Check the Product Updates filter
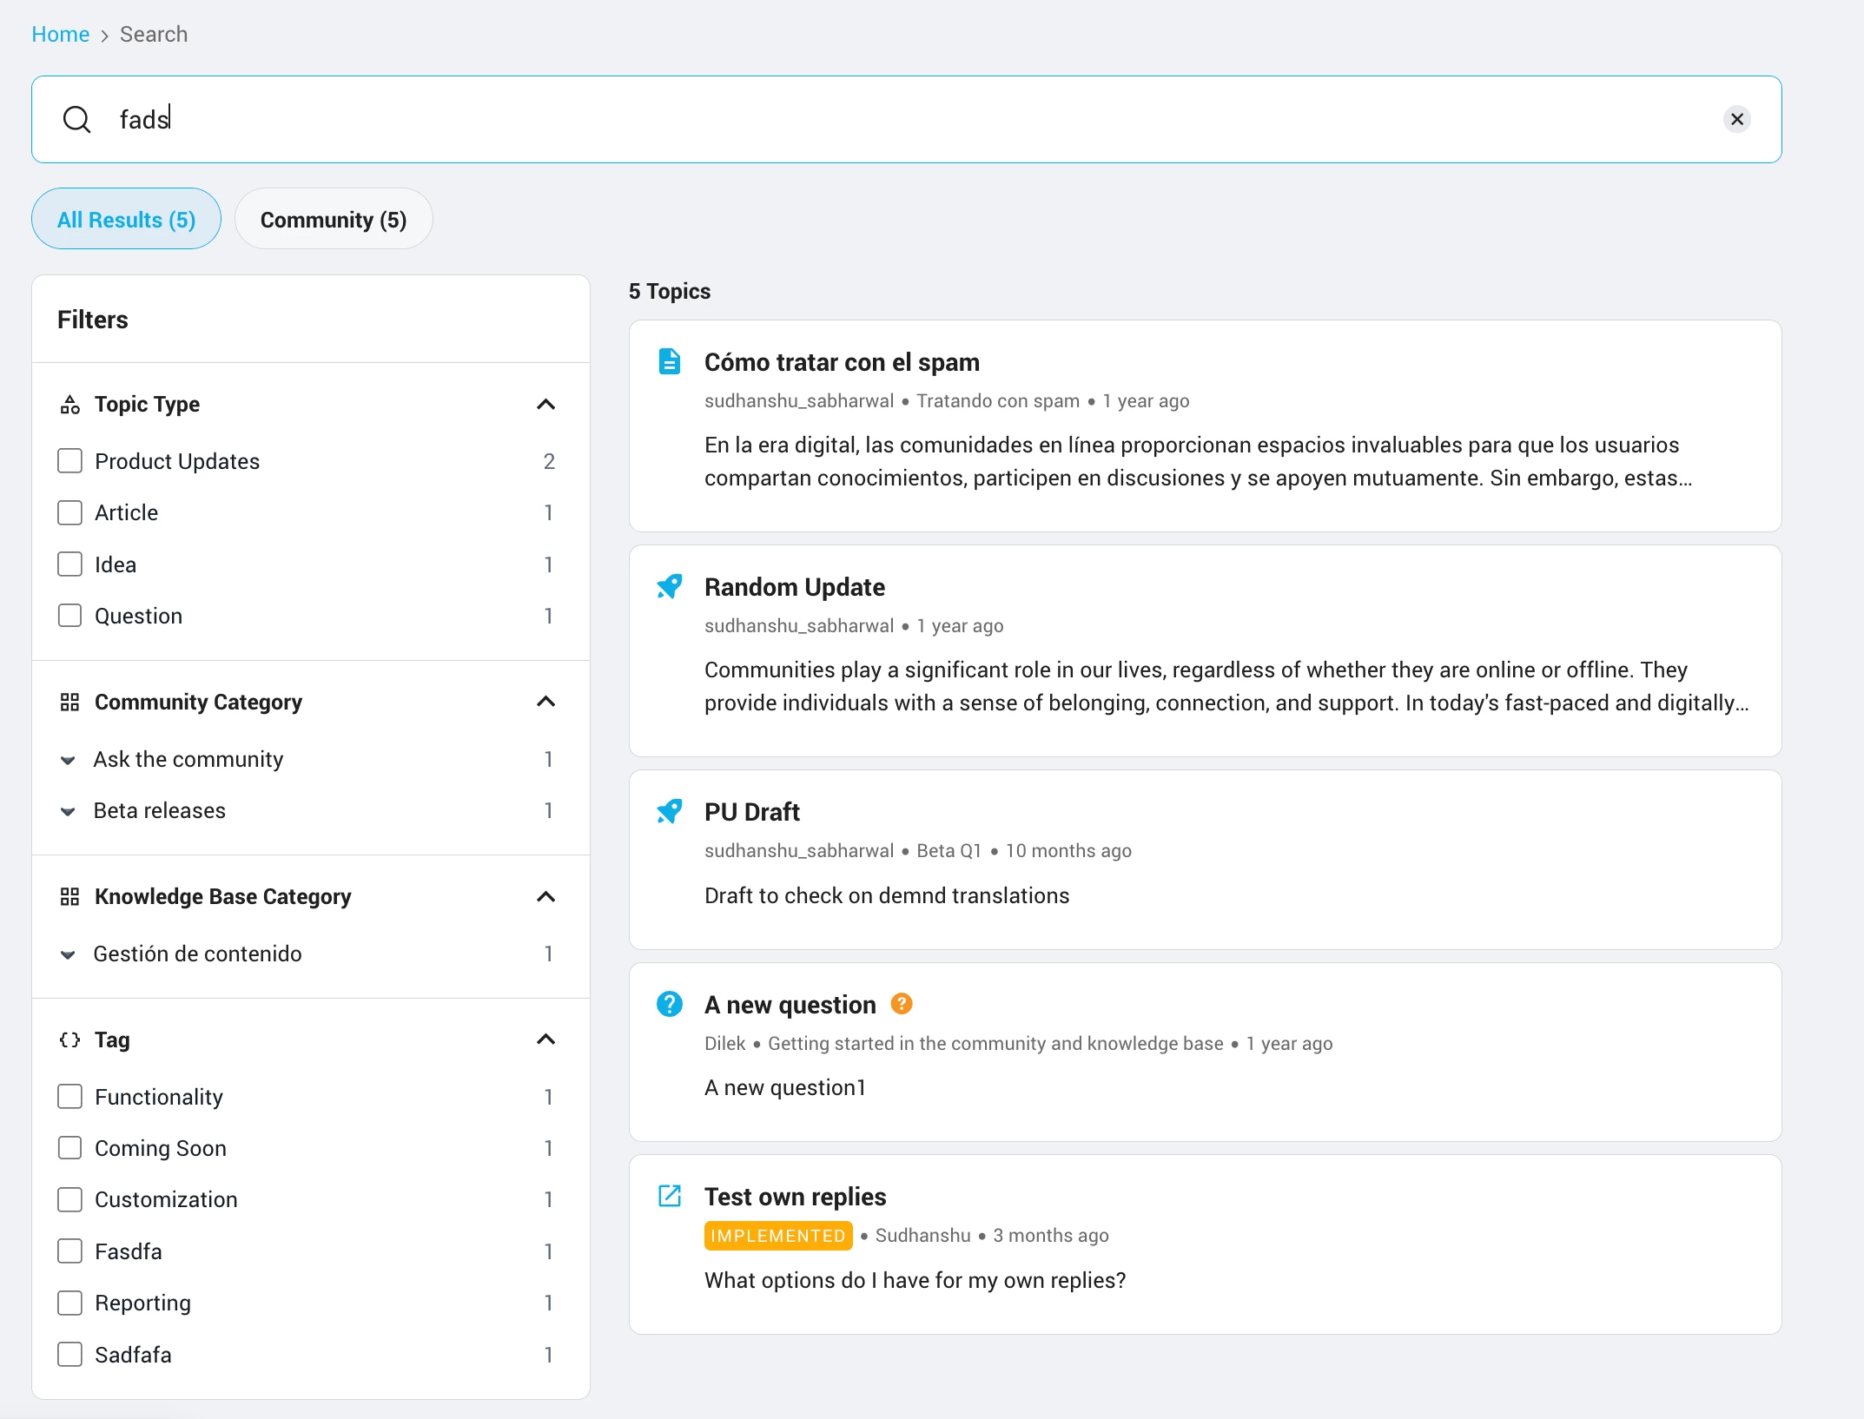This screenshot has width=1864, height=1419. click(69, 461)
